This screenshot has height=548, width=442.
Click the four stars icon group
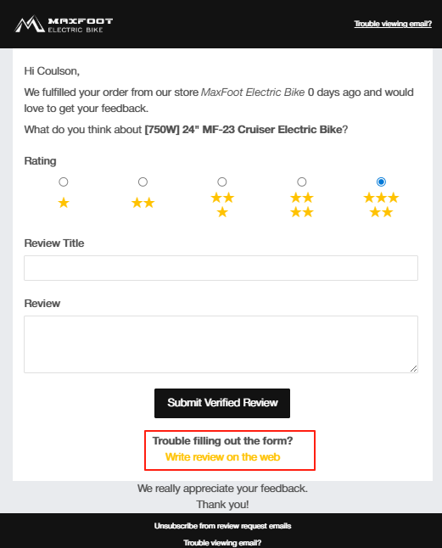[302, 204]
